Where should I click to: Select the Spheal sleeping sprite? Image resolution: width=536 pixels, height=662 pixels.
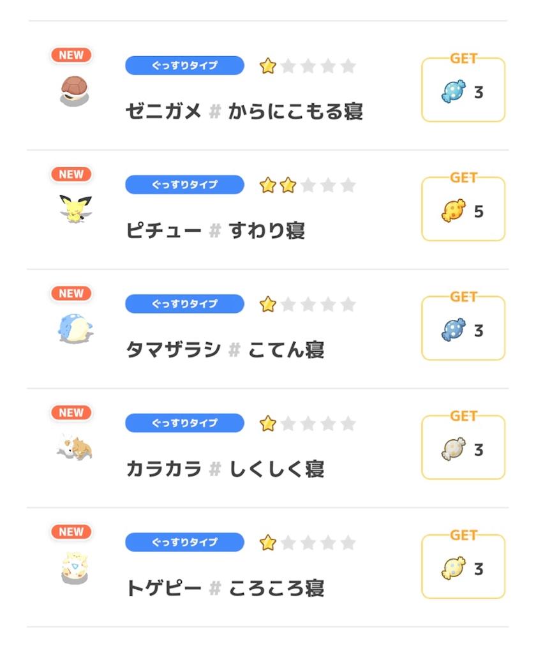74,328
